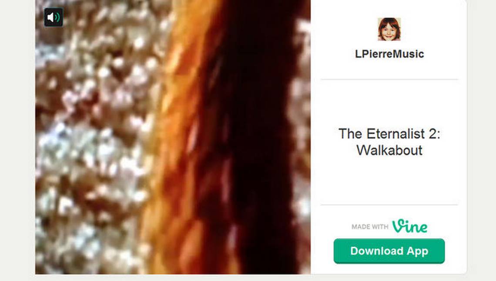Click the Download App button
The image size is (496, 281).
(x=389, y=251)
